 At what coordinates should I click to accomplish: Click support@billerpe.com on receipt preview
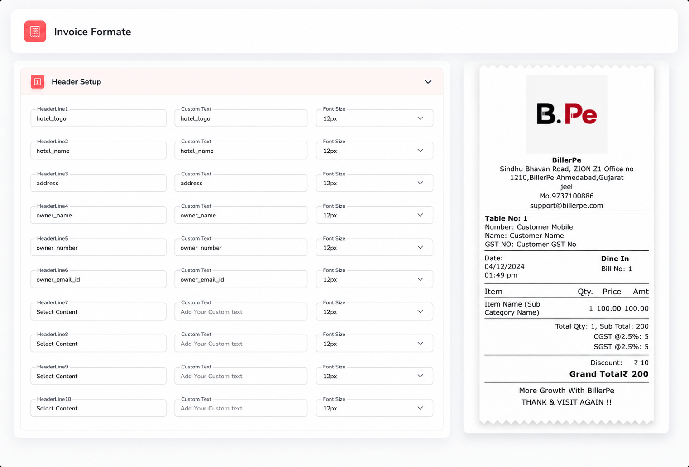click(x=566, y=205)
